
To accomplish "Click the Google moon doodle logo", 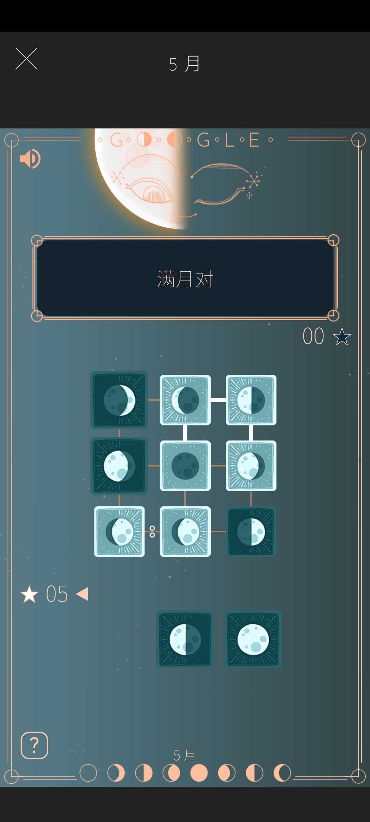I will pos(185,140).
